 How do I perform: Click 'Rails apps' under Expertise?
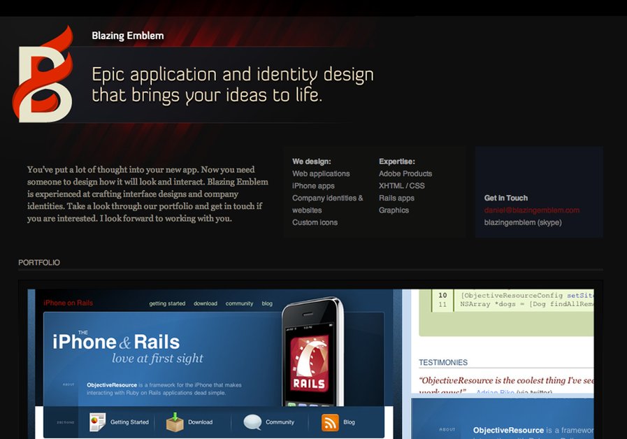pos(396,199)
